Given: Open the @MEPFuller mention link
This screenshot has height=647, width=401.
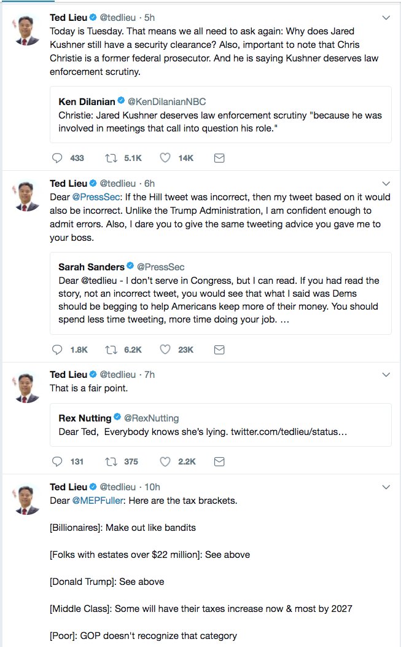Looking at the screenshot, I should [98, 500].
